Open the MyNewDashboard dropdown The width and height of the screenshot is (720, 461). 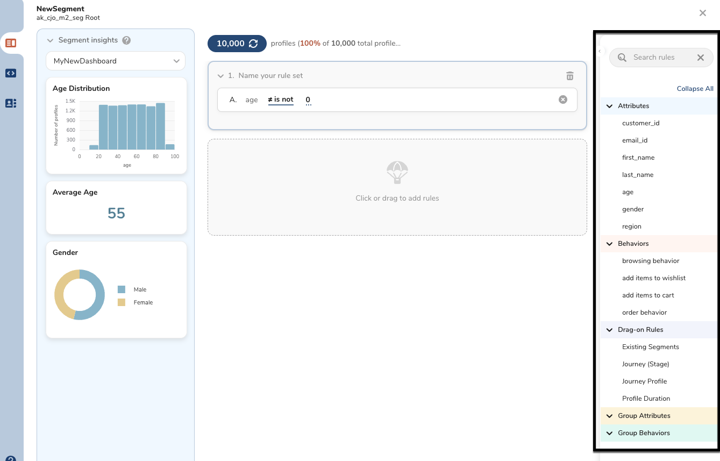116,61
